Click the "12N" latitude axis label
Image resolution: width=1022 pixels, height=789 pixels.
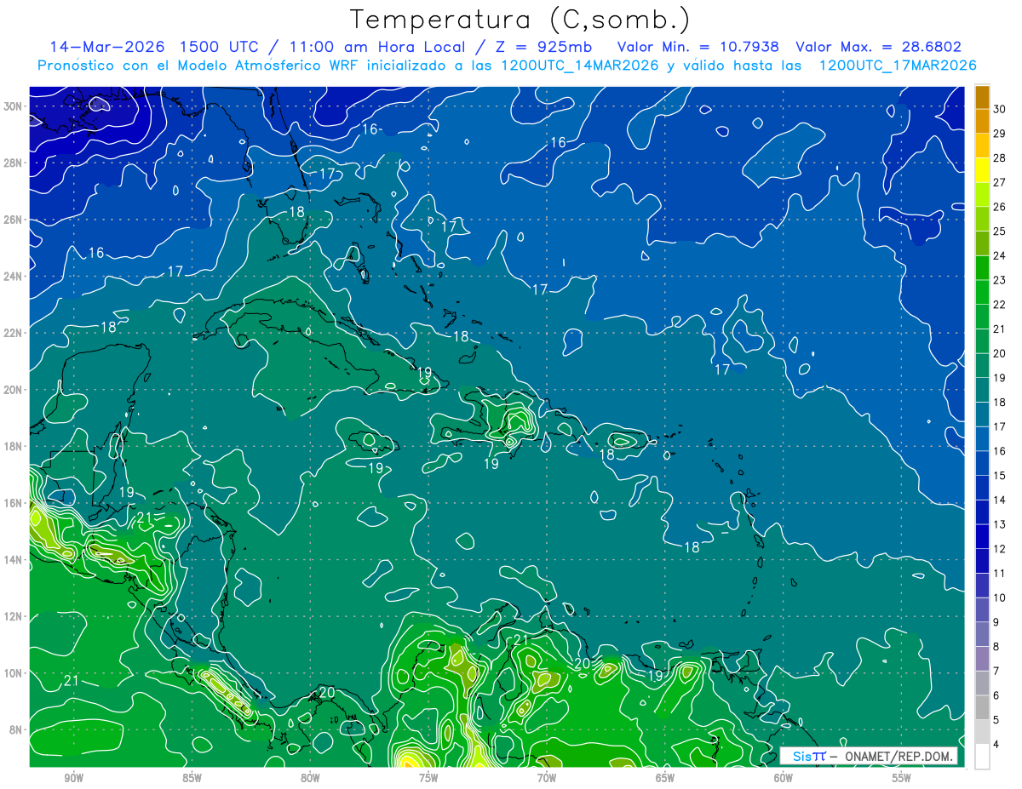tap(14, 616)
